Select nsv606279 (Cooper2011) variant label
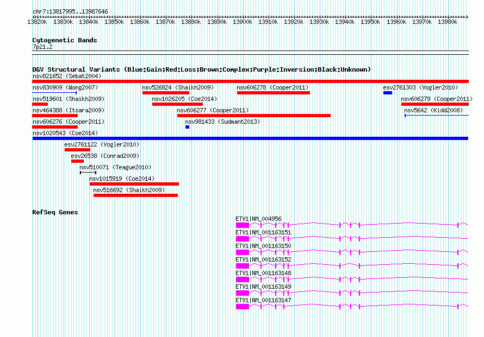Viewport: 484px width, 337px height. pos(437,99)
